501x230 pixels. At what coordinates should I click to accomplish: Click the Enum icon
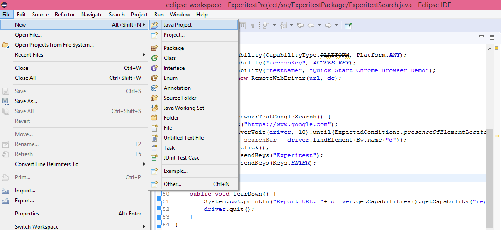[154, 78]
